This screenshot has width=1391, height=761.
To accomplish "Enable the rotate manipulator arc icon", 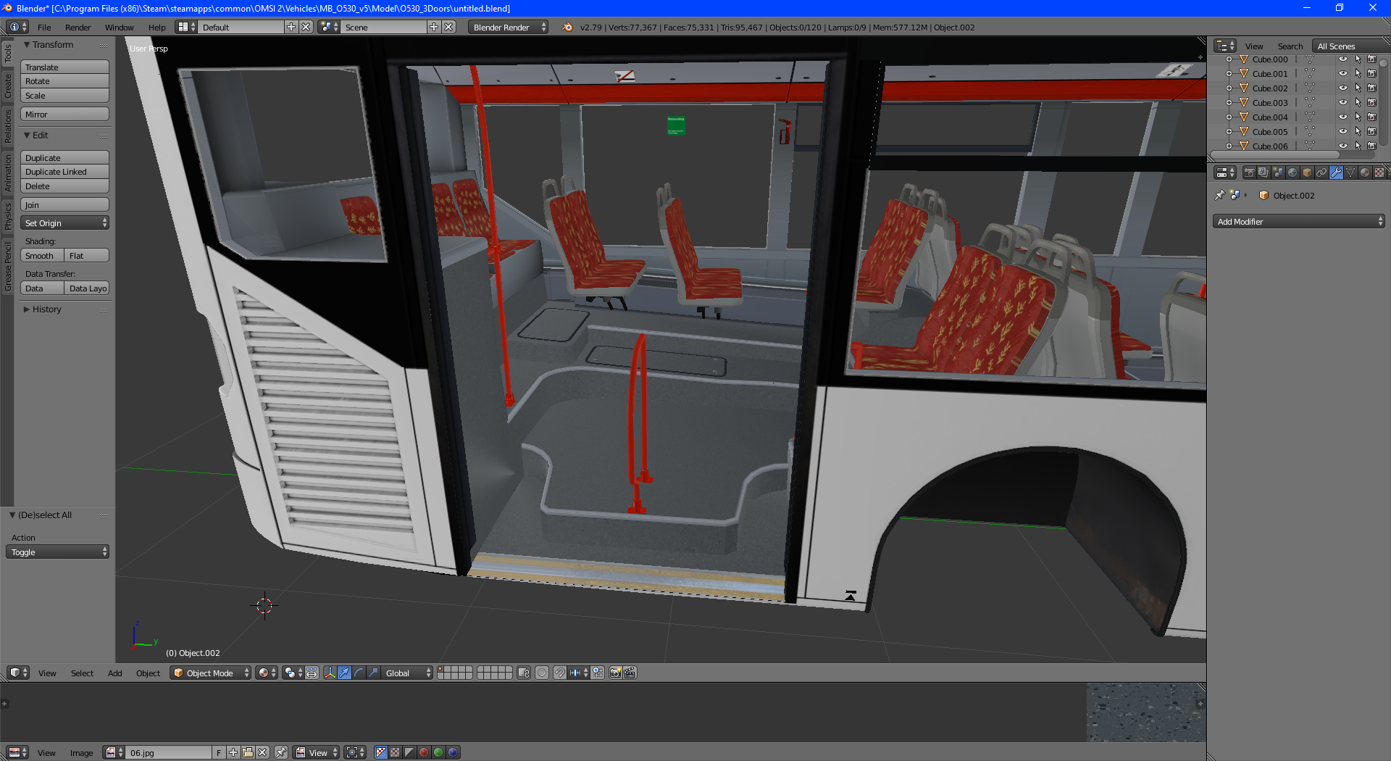I will tap(359, 673).
